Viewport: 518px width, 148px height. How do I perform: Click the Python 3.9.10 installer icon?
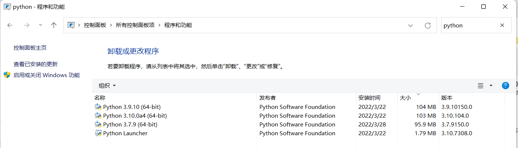[98, 107]
